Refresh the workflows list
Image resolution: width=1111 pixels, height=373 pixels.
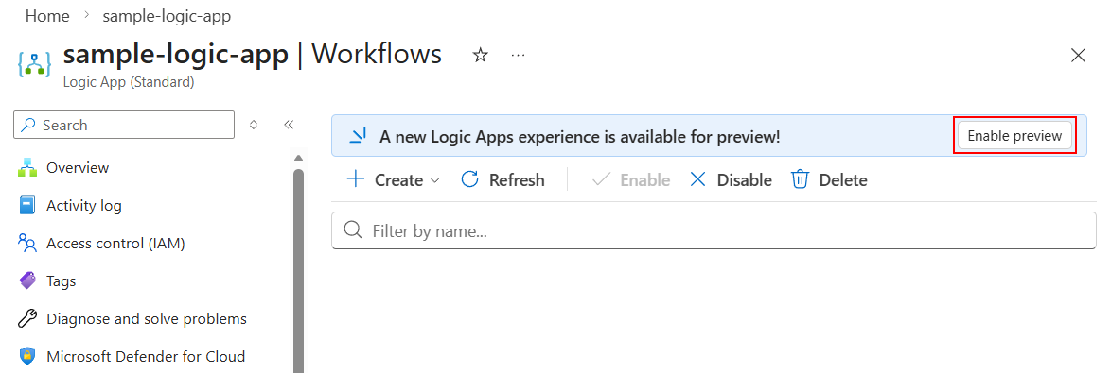503,180
